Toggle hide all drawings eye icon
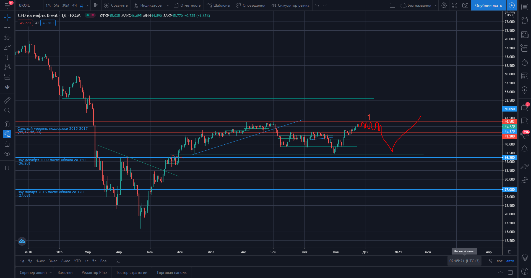Image resolution: width=531 pixels, height=278 pixels. coord(7,154)
